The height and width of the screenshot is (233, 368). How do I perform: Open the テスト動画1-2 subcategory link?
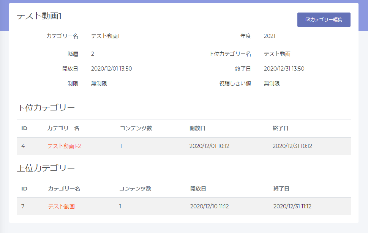pos(64,146)
